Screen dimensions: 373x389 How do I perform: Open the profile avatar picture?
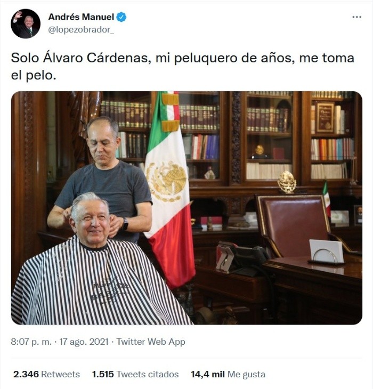pos(26,23)
